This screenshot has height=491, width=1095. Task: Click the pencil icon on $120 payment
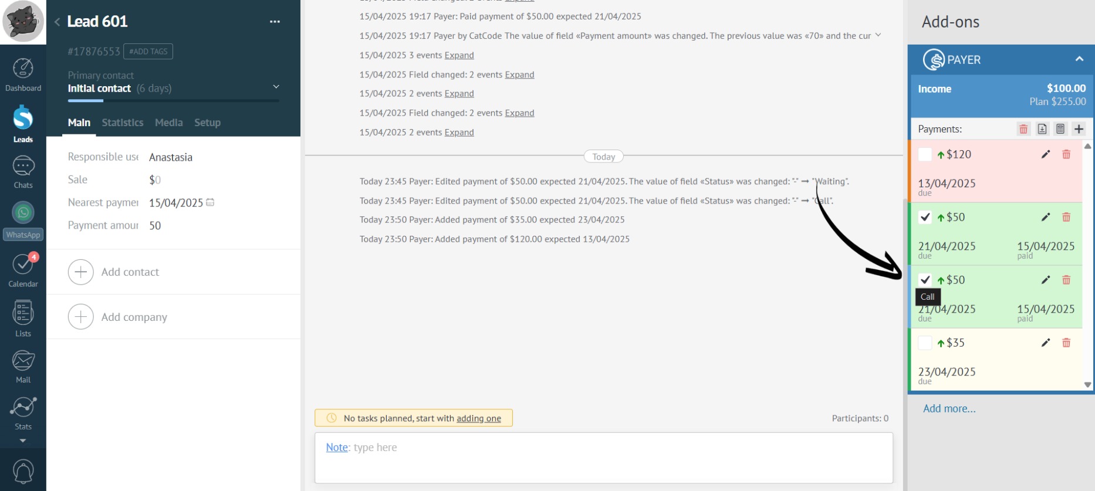1045,154
